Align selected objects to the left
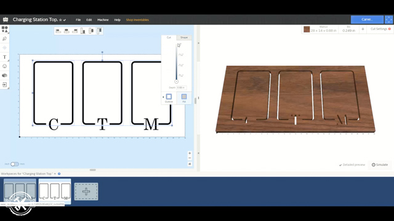Image resolution: width=394 pixels, height=221 pixels. 58,31
